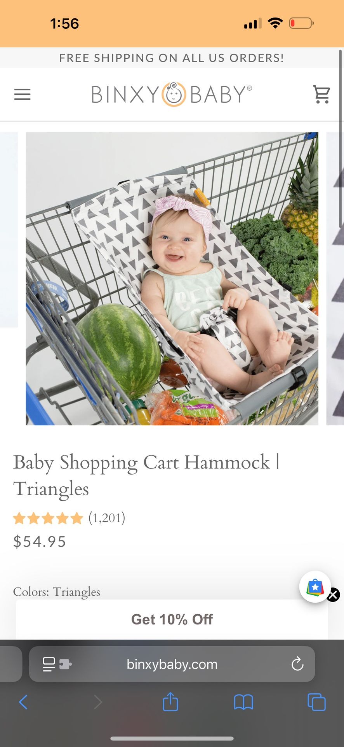This screenshot has height=747, width=344.
Task: View the main baby hammock product image
Action: pyautogui.click(x=172, y=279)
